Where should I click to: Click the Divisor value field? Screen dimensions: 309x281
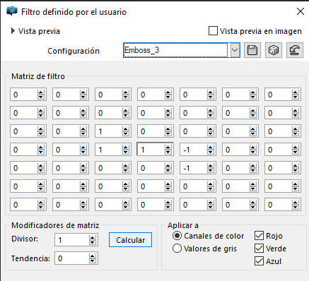point(72,240)
